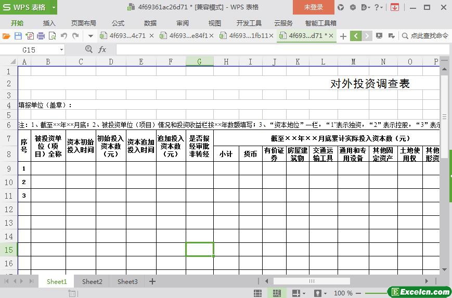Click 点此查找命令 search command box
Viewport: 452px width, 298px height.
[425, 36]
